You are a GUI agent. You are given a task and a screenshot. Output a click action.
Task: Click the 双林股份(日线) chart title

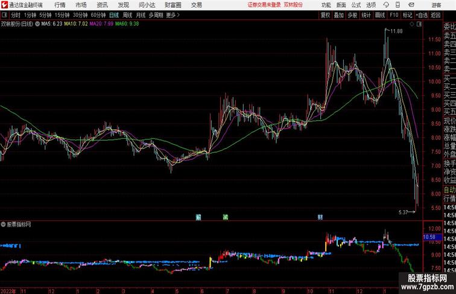(x=17, y=24)
